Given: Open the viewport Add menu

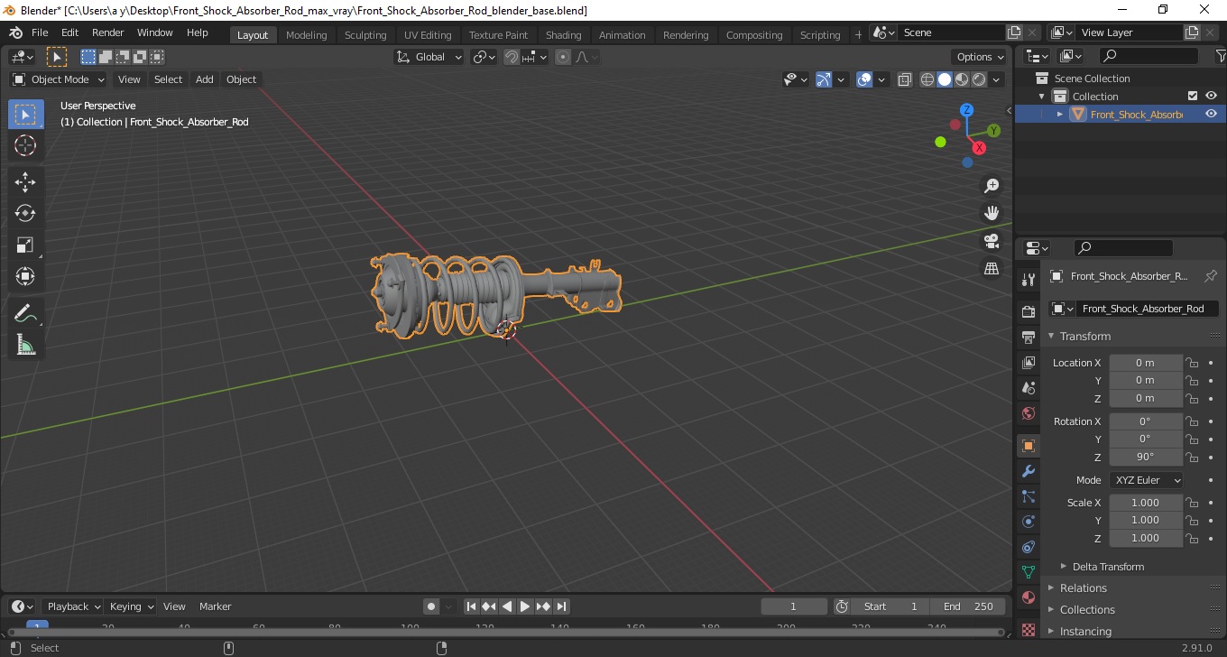Looking at the screenshot, I should click(x=205, y=79).
